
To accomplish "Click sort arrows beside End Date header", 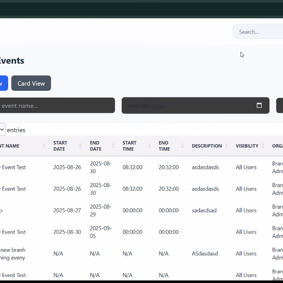I will coord(113,146).
